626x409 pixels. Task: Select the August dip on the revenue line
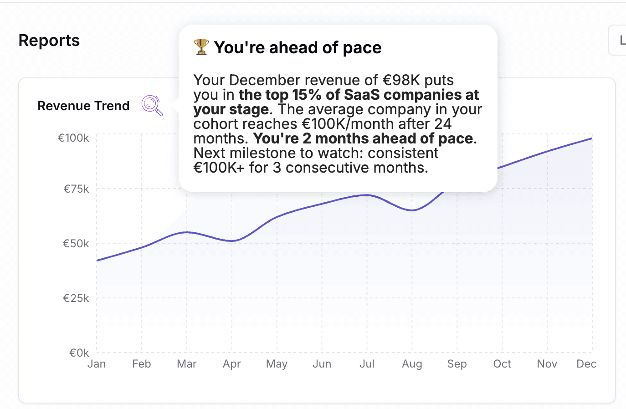(x=412, y=211)
